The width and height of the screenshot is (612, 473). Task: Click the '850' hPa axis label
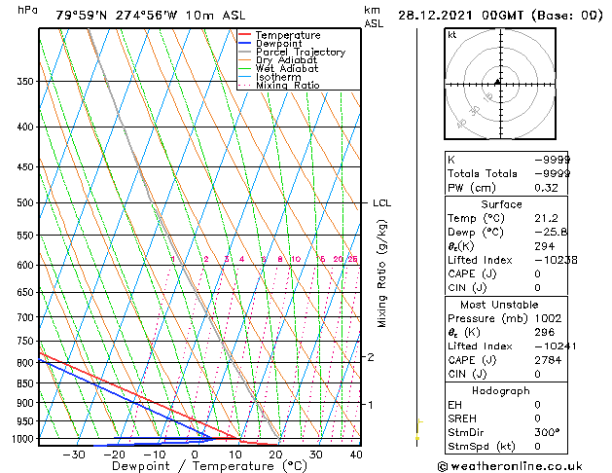click(x=25, y=383)
